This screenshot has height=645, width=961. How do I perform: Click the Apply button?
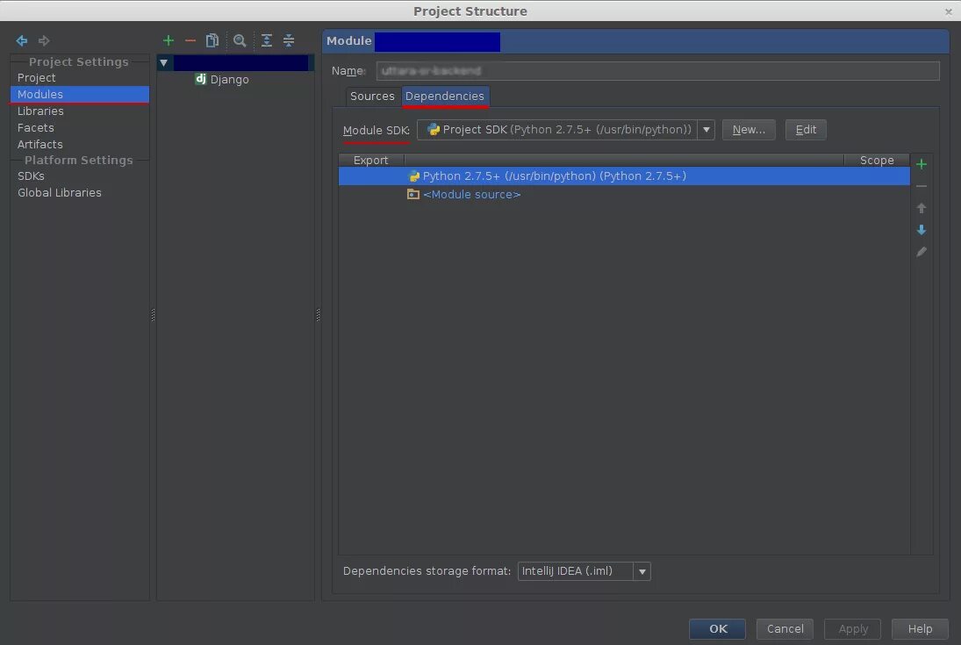852,628
